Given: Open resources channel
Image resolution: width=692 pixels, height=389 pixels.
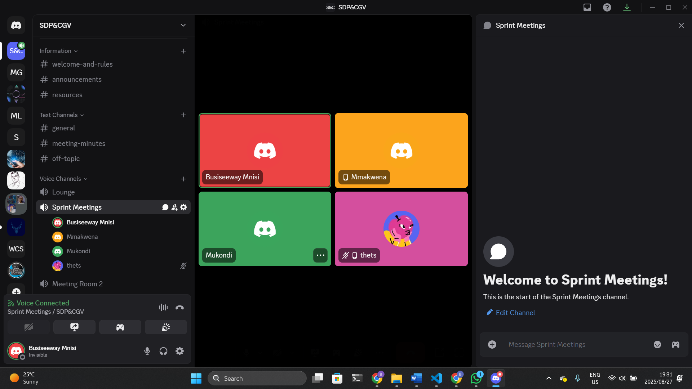Looking at the screenshot, I should [x=113, y=95].
